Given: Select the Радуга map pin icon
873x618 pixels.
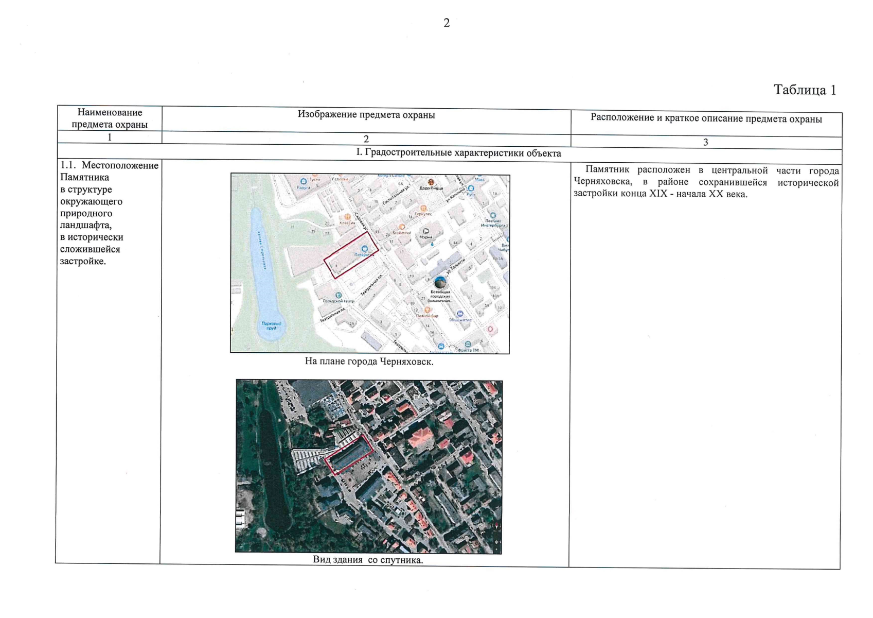Looking at the screenshot, I should tap(304, 181).
